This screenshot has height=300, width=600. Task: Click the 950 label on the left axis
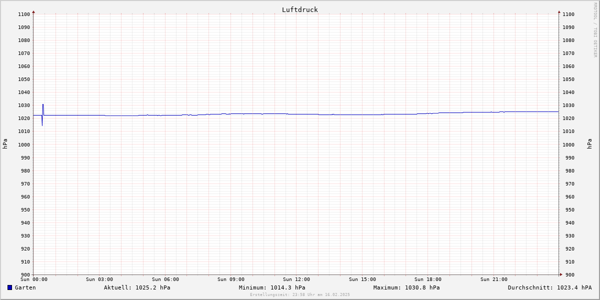point(25,209)
